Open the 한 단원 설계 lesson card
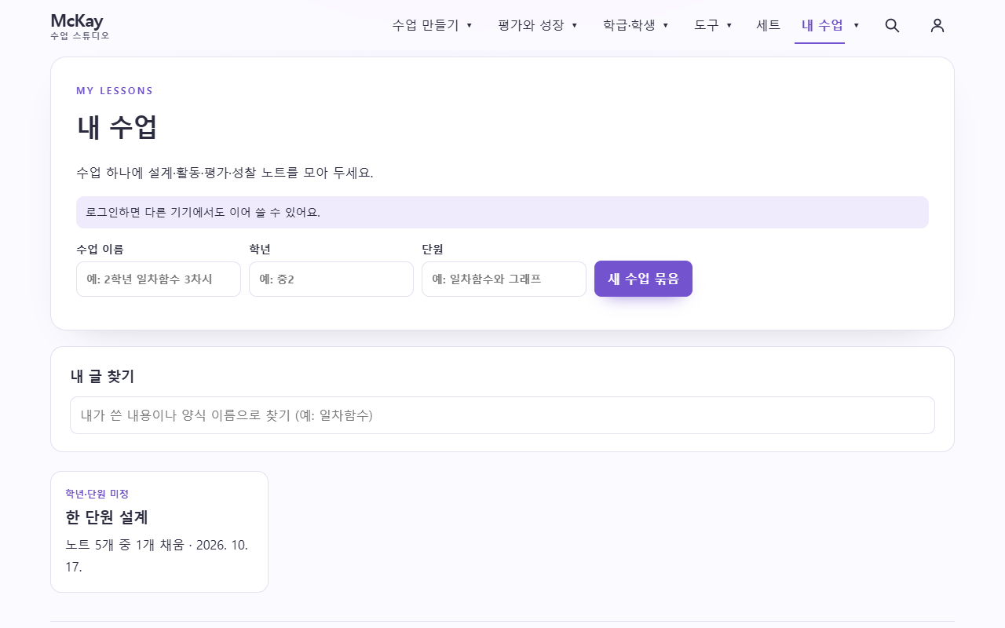1005x628 pixels. pyautogui.click(x=159, y=531)
